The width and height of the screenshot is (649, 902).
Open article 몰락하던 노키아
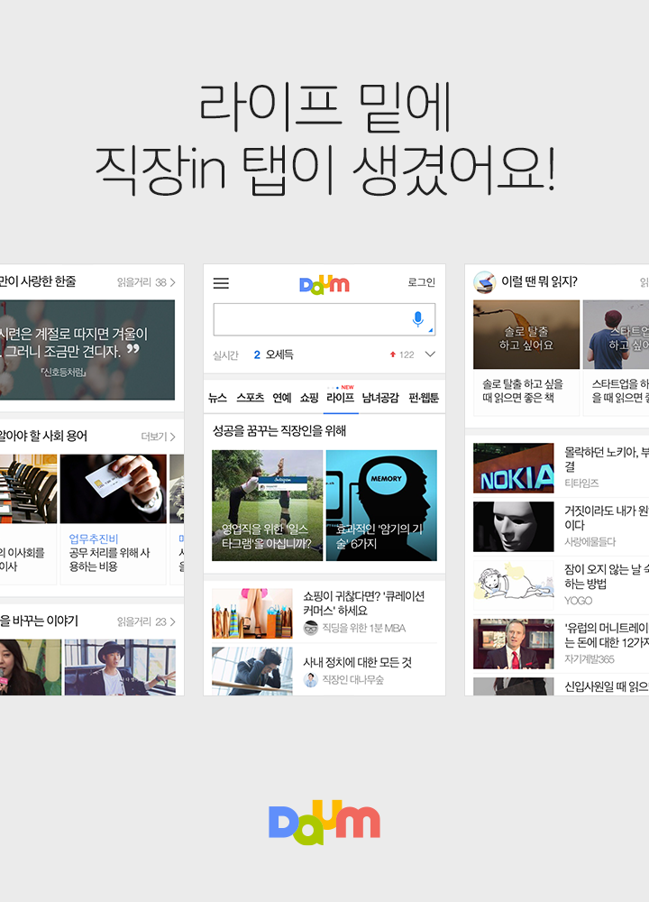(x=606, y=459)
